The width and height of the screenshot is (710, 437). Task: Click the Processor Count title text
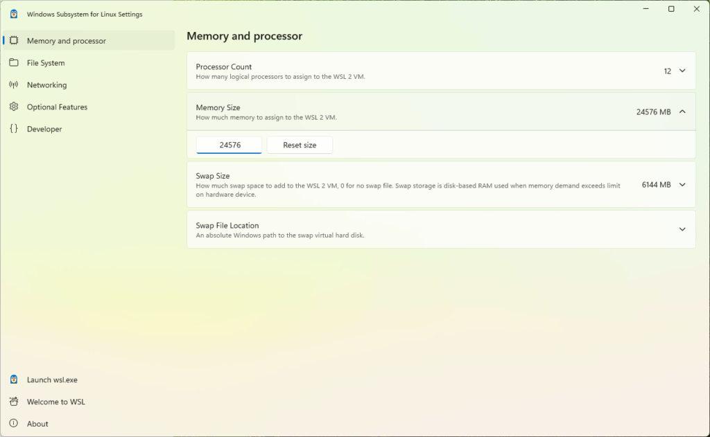click(224, 66)
